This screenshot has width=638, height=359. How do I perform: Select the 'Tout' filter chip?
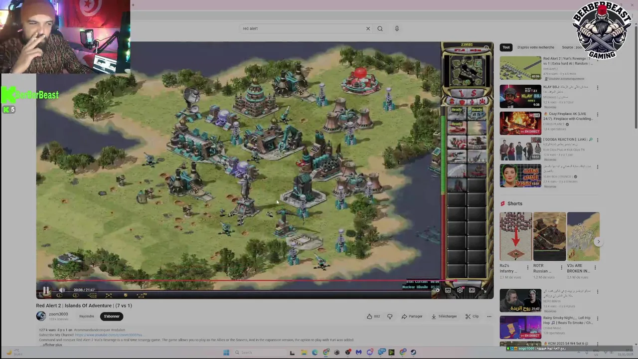point(506,47)
